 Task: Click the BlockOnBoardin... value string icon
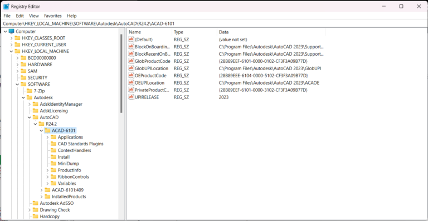coord(132,47)
